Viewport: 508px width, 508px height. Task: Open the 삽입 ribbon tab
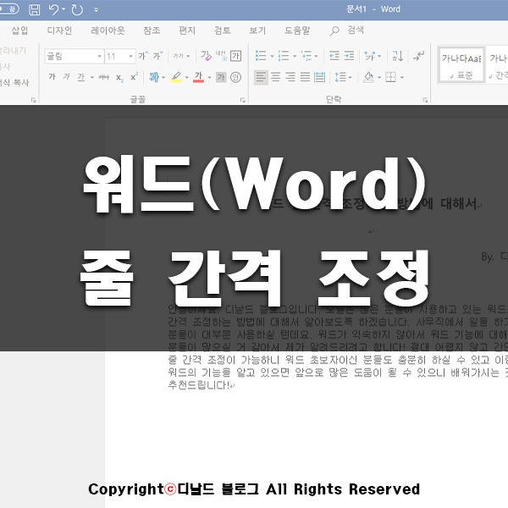point(19,30)
